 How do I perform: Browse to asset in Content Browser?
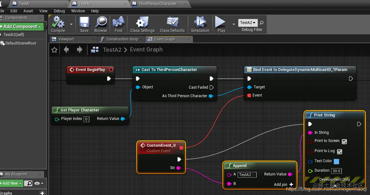pyautogui.click(x=101, y=24)
